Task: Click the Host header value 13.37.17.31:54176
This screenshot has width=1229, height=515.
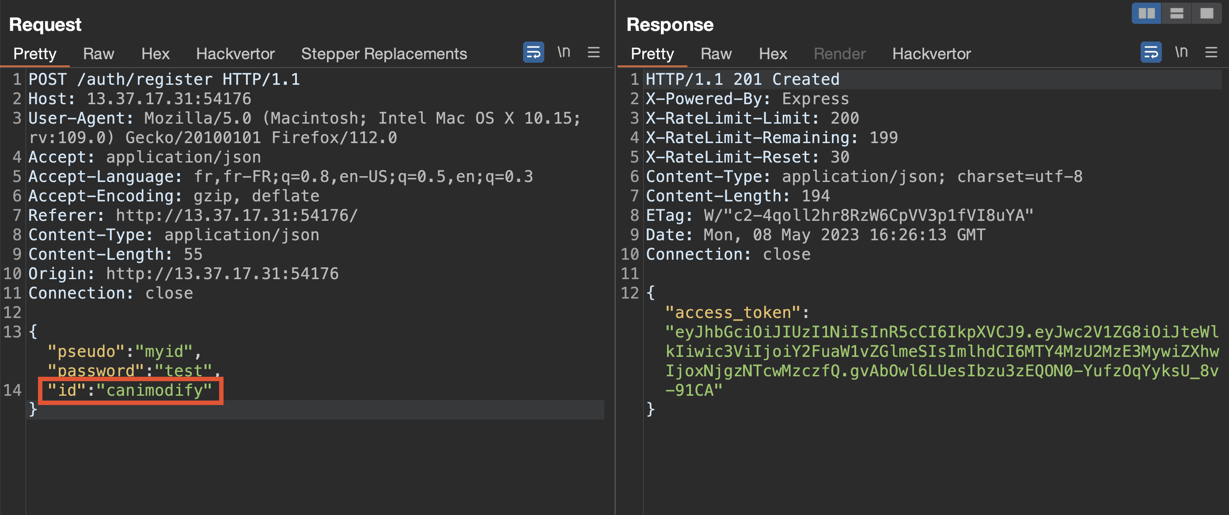Action: [x=169, y=98]
